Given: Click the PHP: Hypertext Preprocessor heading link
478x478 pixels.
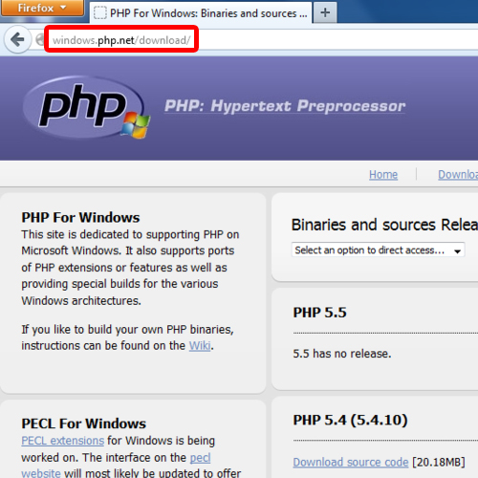Looking at the screenshot, I should 285,106.
